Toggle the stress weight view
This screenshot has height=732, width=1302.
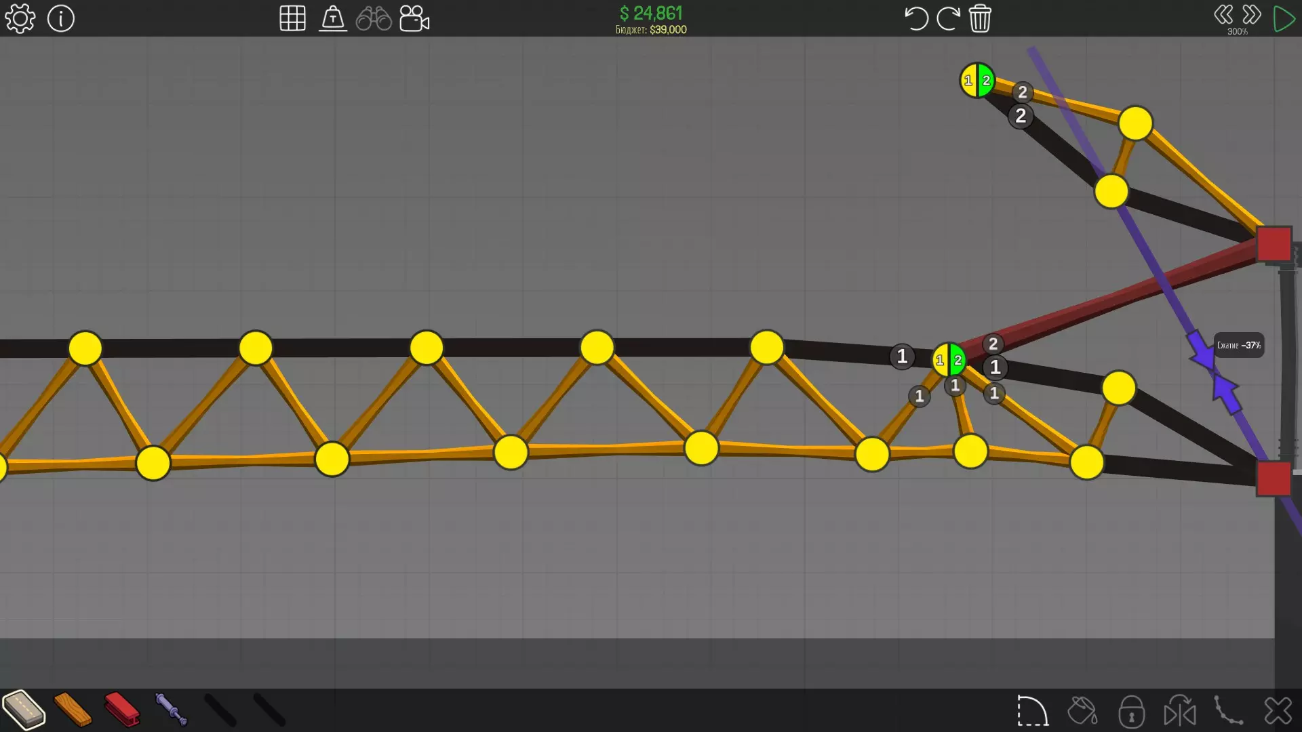point(333,18)
